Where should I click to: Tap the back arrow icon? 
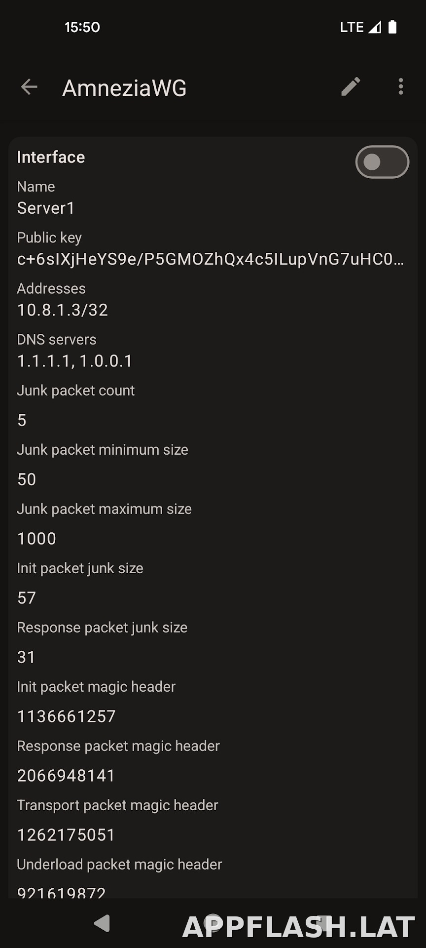point(29,87)
